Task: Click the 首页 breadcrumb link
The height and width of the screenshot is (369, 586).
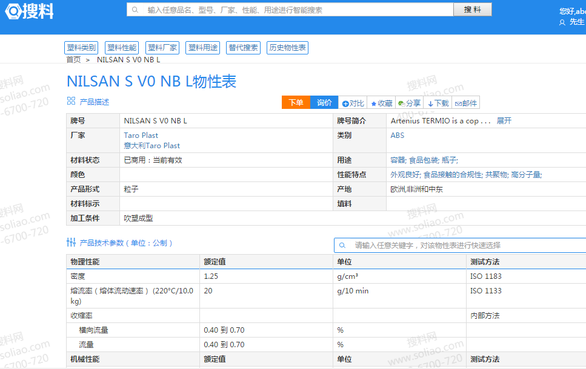Action: click(x=73, y=59)
